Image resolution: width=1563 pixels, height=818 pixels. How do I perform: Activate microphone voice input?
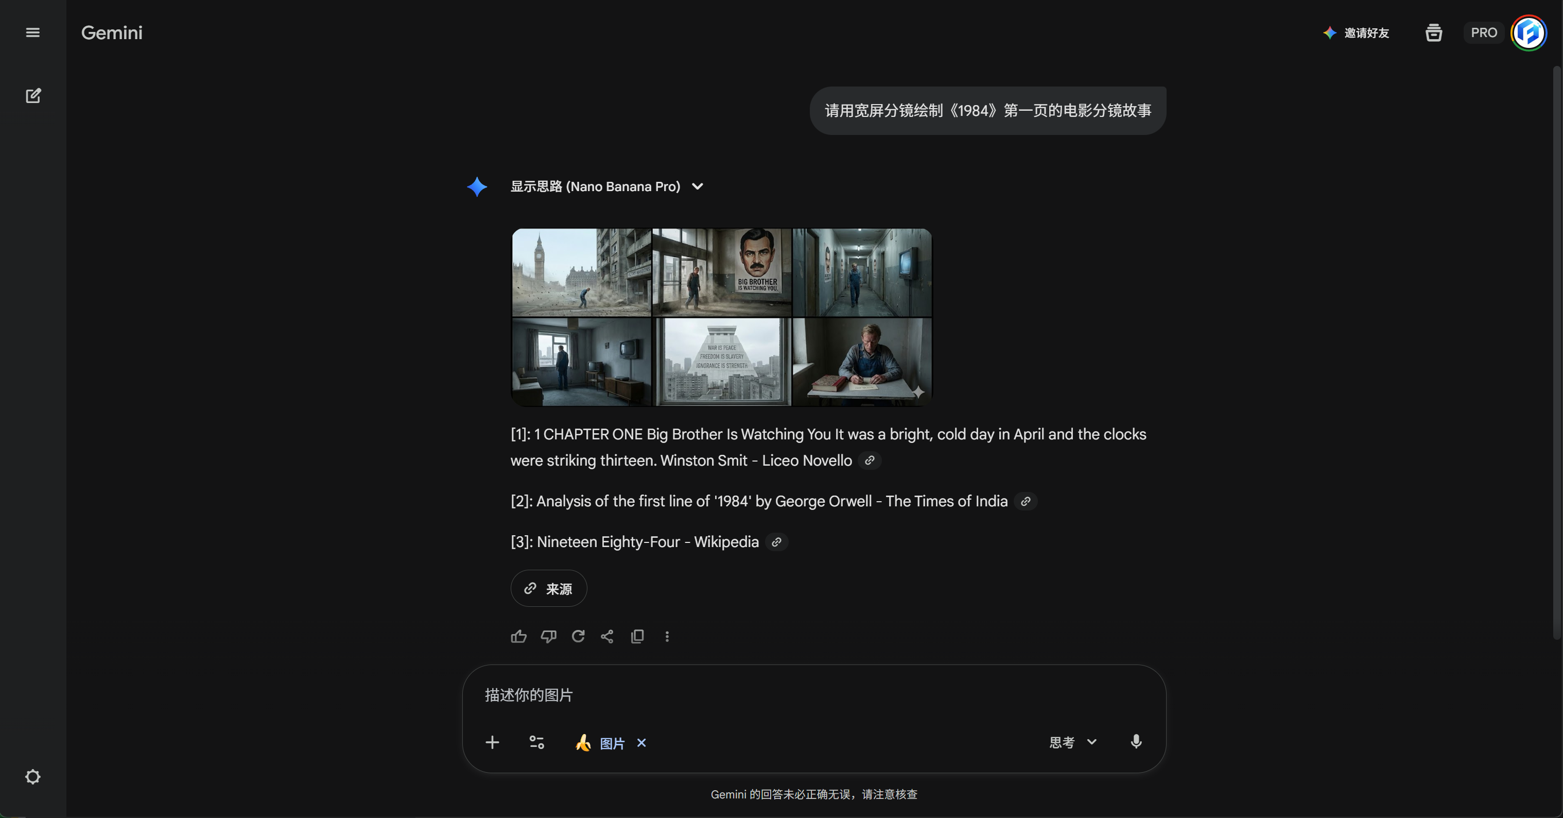[1136, 741]
